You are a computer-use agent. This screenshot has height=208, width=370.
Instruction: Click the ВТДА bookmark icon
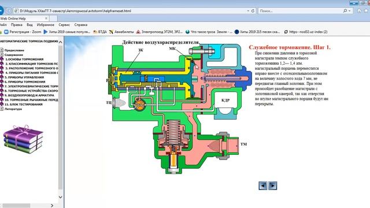point(95,32)
